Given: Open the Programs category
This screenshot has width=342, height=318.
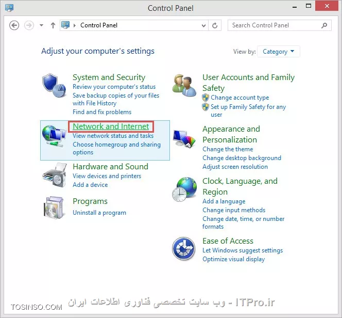Looking at the screenshot, I should pos(90,201).
